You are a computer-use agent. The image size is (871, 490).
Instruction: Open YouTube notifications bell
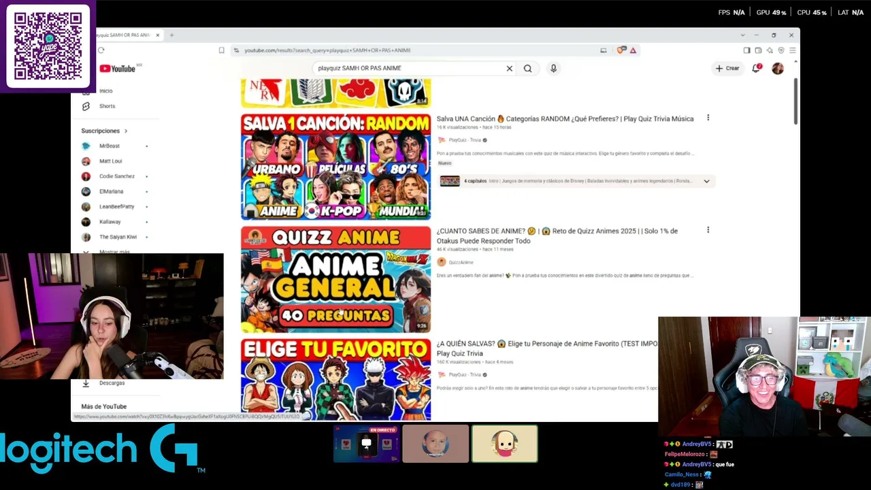tap(756, 68)
